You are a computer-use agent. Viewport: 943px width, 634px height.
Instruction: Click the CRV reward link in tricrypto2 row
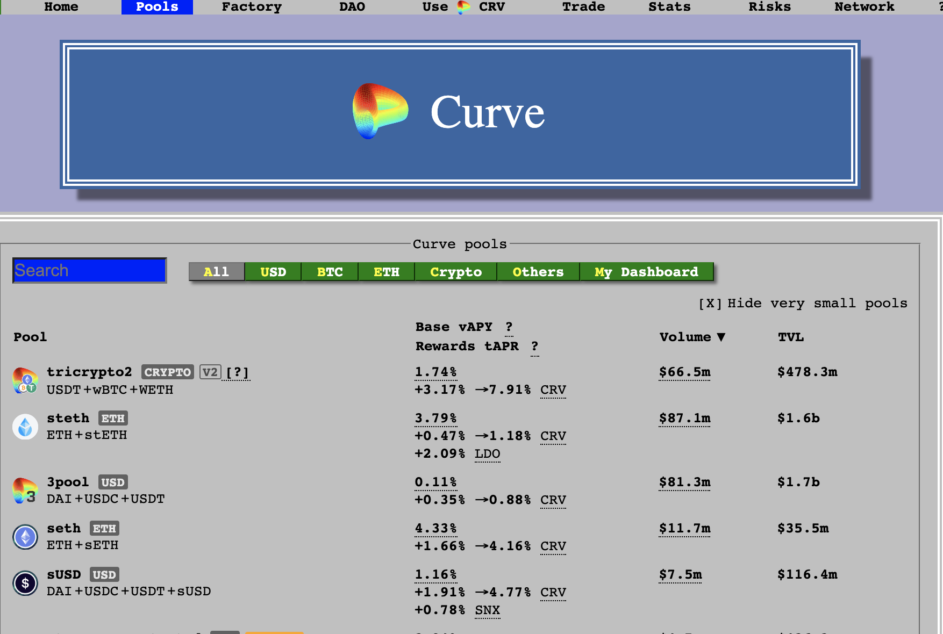point(553,390)
